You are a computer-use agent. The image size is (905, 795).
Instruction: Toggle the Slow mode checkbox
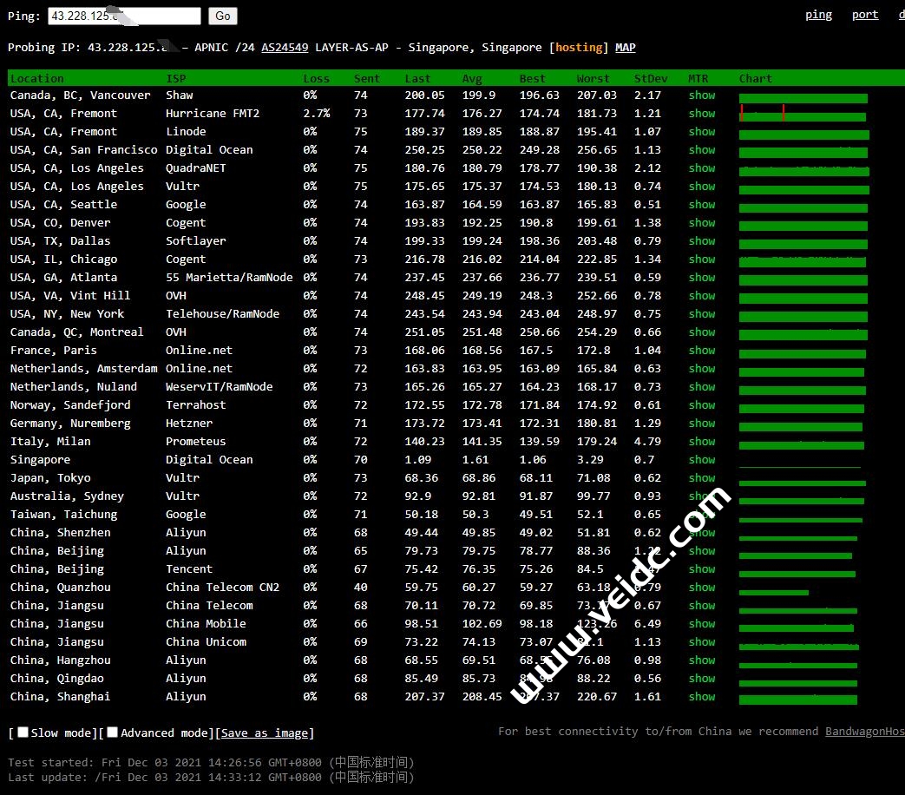pyautogui.click(x=23, y=732)
